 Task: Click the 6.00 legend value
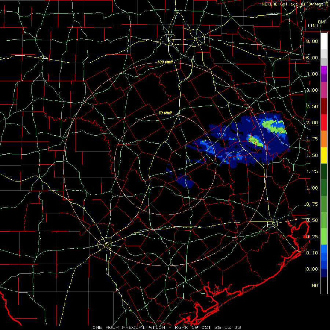click(x=312, y=58)
